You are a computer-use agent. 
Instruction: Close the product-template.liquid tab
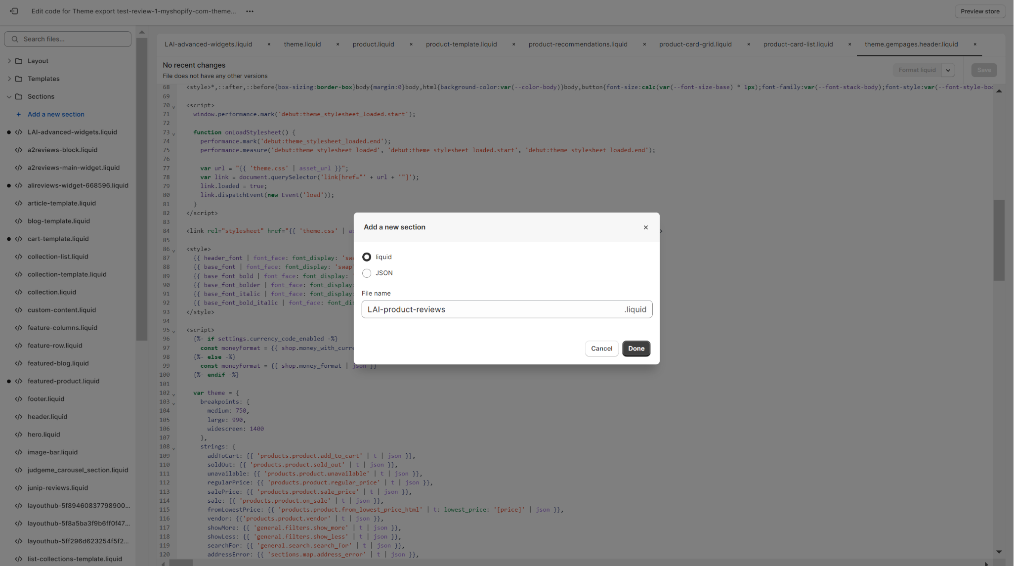[x=514, y=44]
